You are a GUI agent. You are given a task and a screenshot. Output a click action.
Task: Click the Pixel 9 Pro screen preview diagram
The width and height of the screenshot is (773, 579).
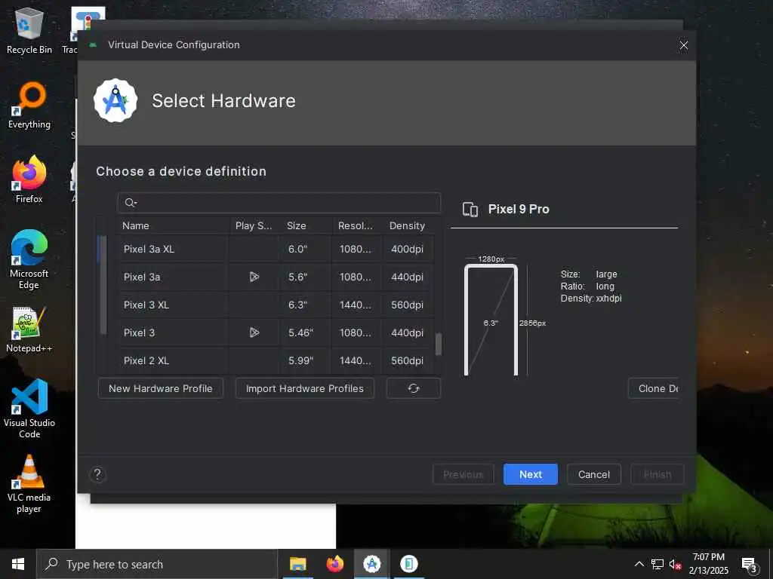(491, 320)
